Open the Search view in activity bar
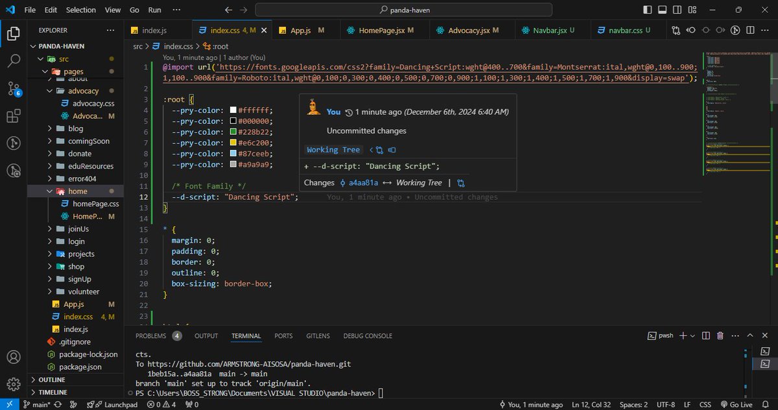 pos(13,61)
